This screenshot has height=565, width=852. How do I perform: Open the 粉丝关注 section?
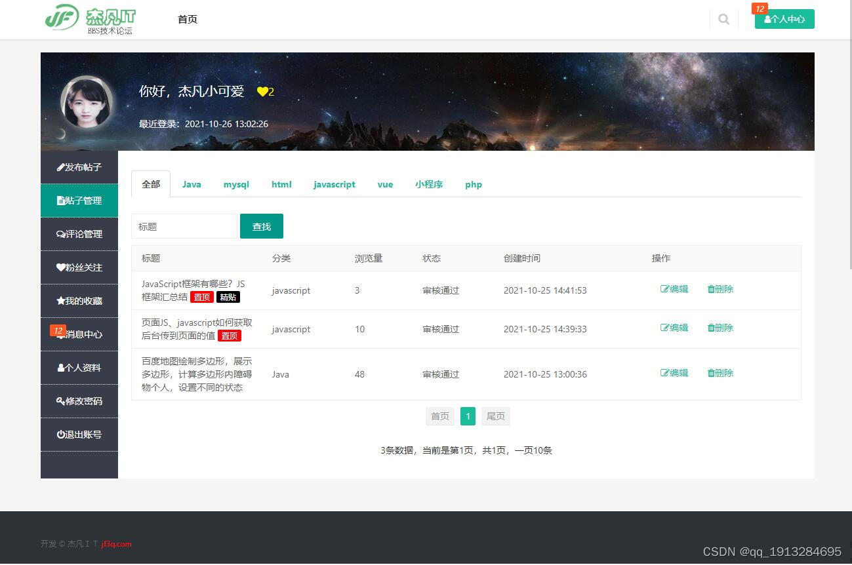pos(79,267)
